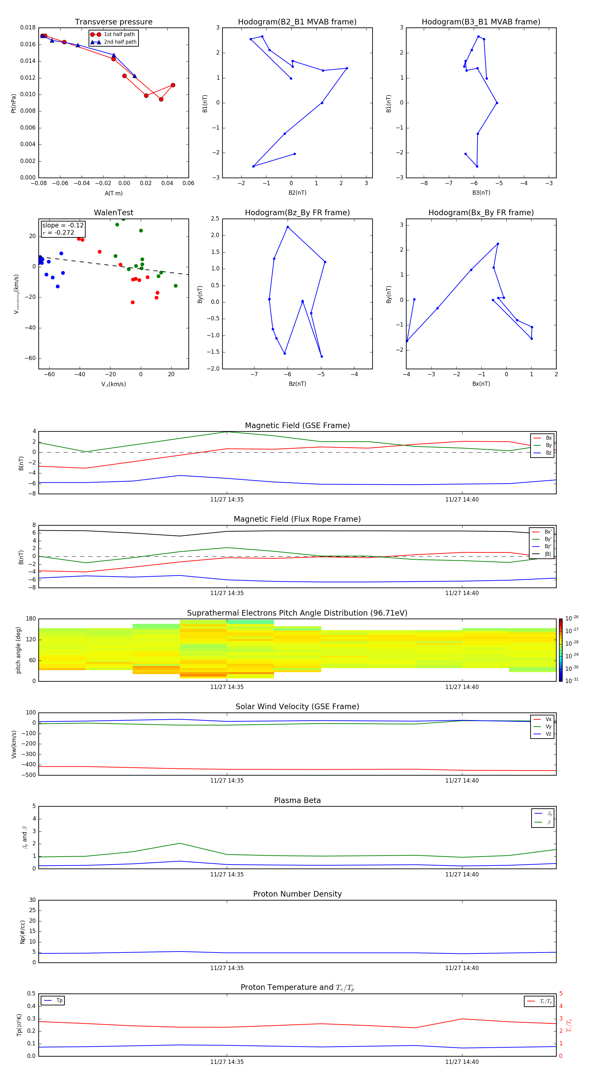The height and width of the screenshot is (1091, 595).
Task: Click the 'Bx(nT)' x-axis label
Action: [x=481, y=384]
